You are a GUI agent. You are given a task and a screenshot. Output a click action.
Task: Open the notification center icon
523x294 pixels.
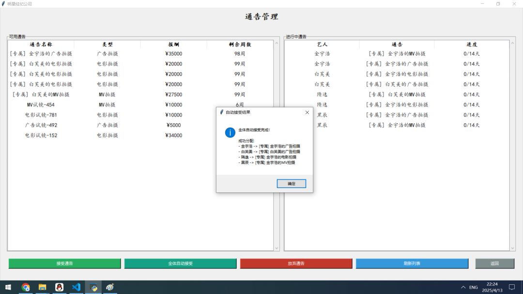[512, 287]
